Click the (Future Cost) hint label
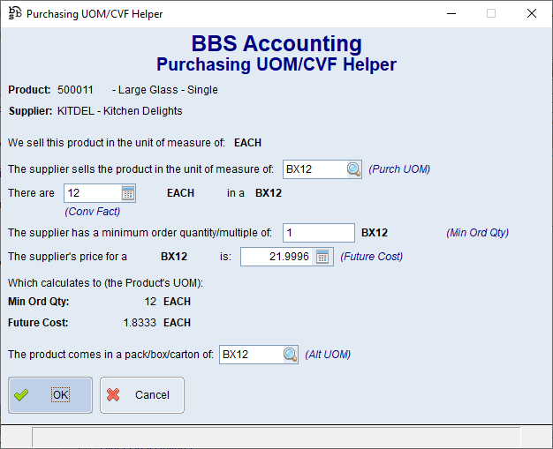The image size is (553, 449). click(372, 257)
